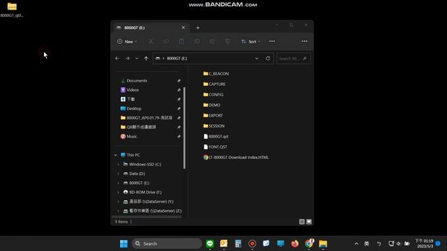Expand BD-ROM Drive (F:) node

[x=118, y=192]
